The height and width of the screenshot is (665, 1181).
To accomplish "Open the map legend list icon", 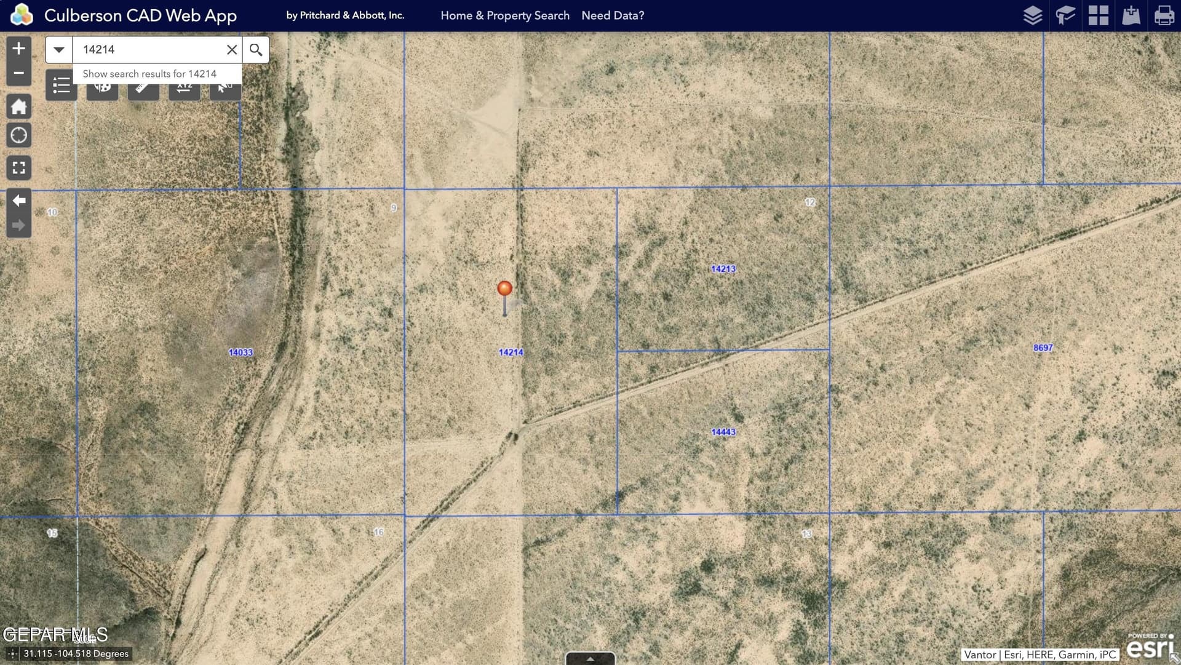I will click(x=61, y=86).
